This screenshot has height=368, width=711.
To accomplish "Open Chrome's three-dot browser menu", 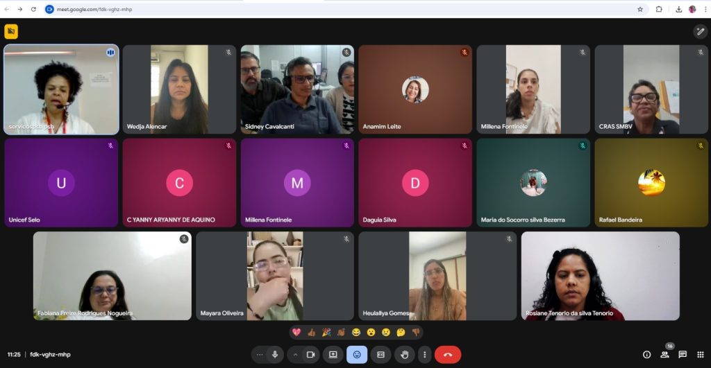I will pos(703,9).
